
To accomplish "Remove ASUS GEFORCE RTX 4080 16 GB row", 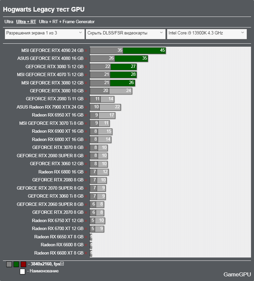I will (x=86, y=59).
